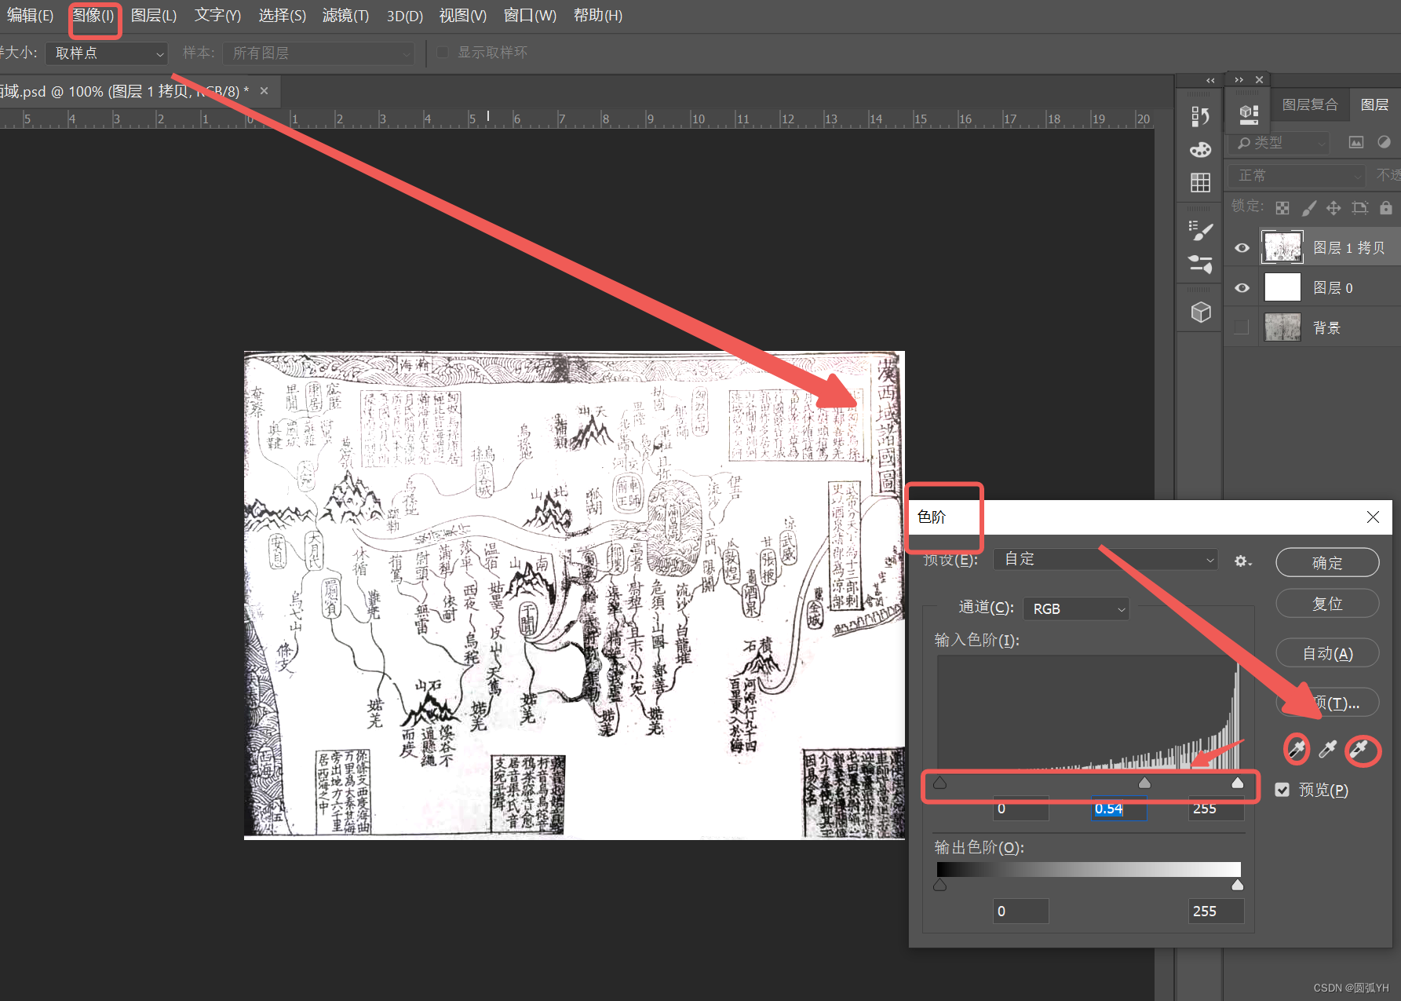The image size is (1401, 1001).
Task: Open the Brushes panel icon
Action: click(1200, 264)
